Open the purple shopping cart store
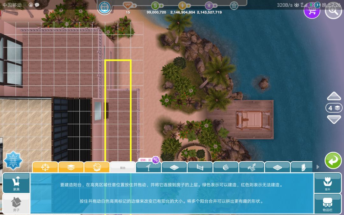 pos(312,10)
